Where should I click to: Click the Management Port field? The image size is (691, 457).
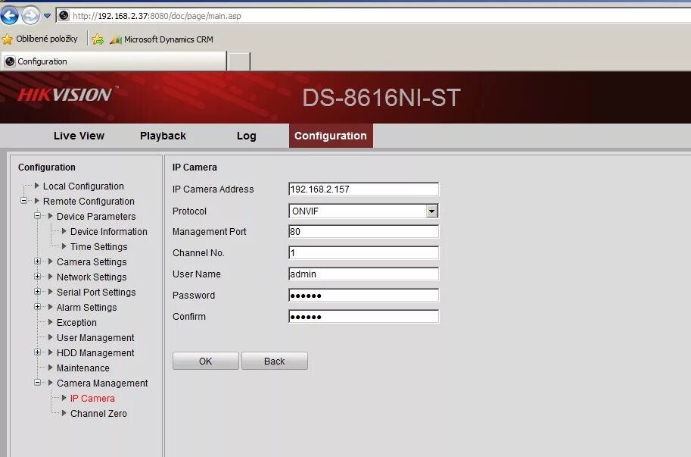[363, 232]
